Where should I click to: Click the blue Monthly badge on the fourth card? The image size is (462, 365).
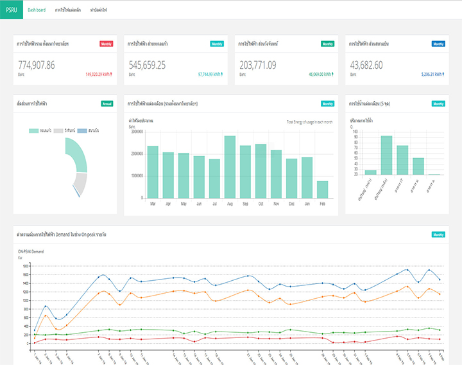438,44
